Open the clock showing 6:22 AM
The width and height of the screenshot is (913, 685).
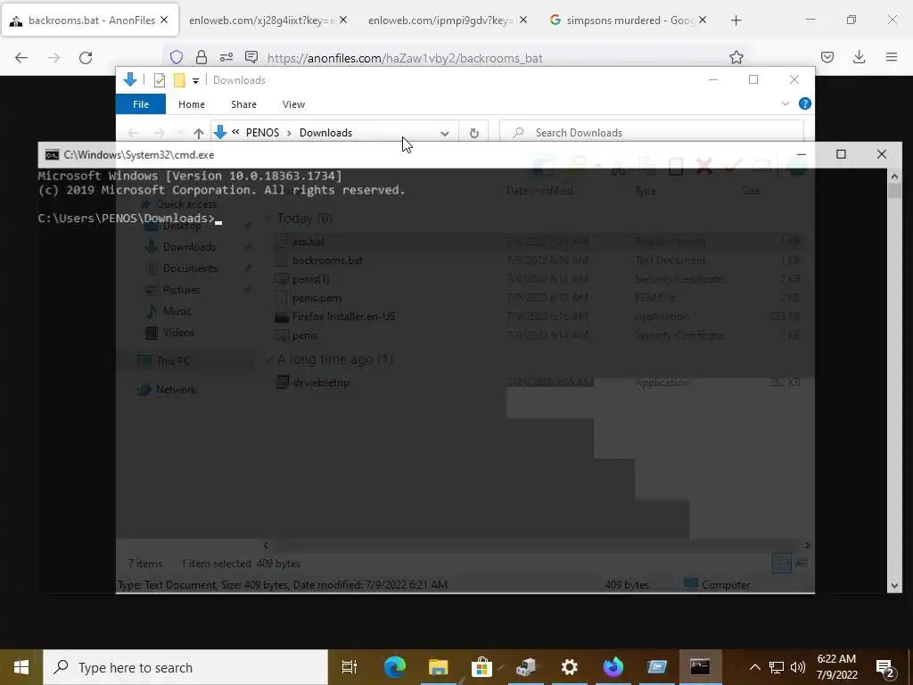point(836,667)
